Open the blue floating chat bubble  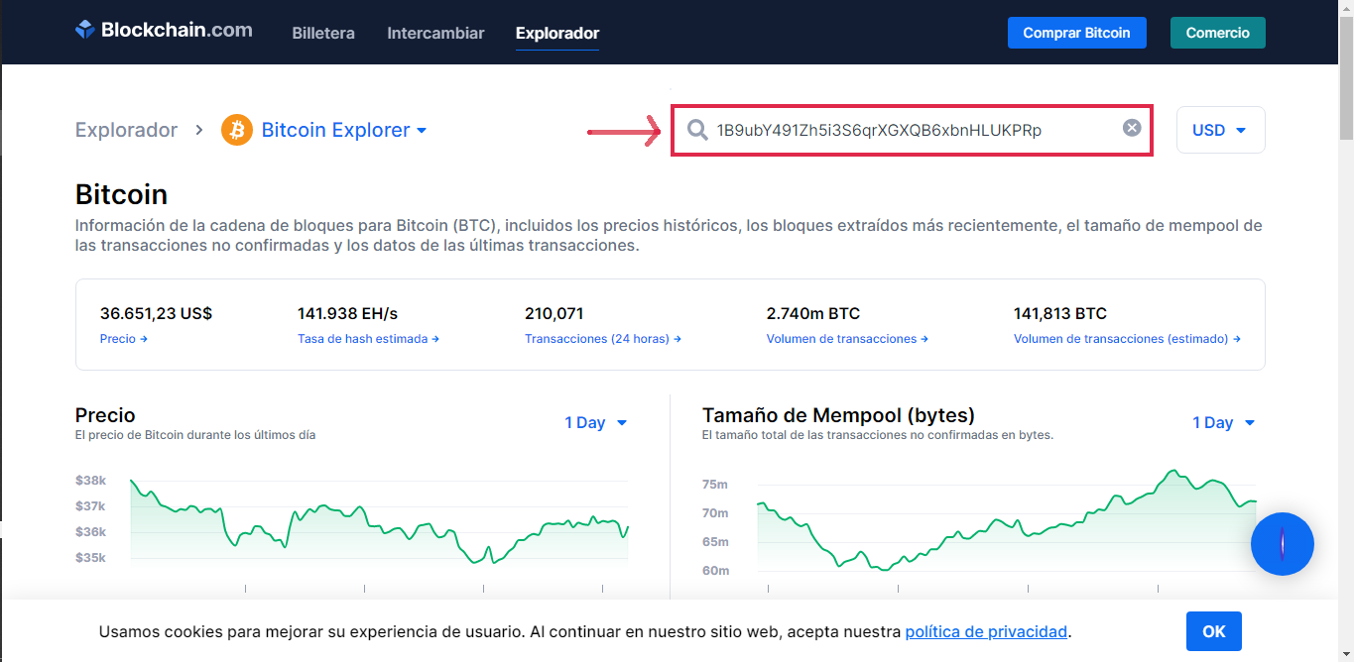pyautogui.click(x=1283, y=544)
